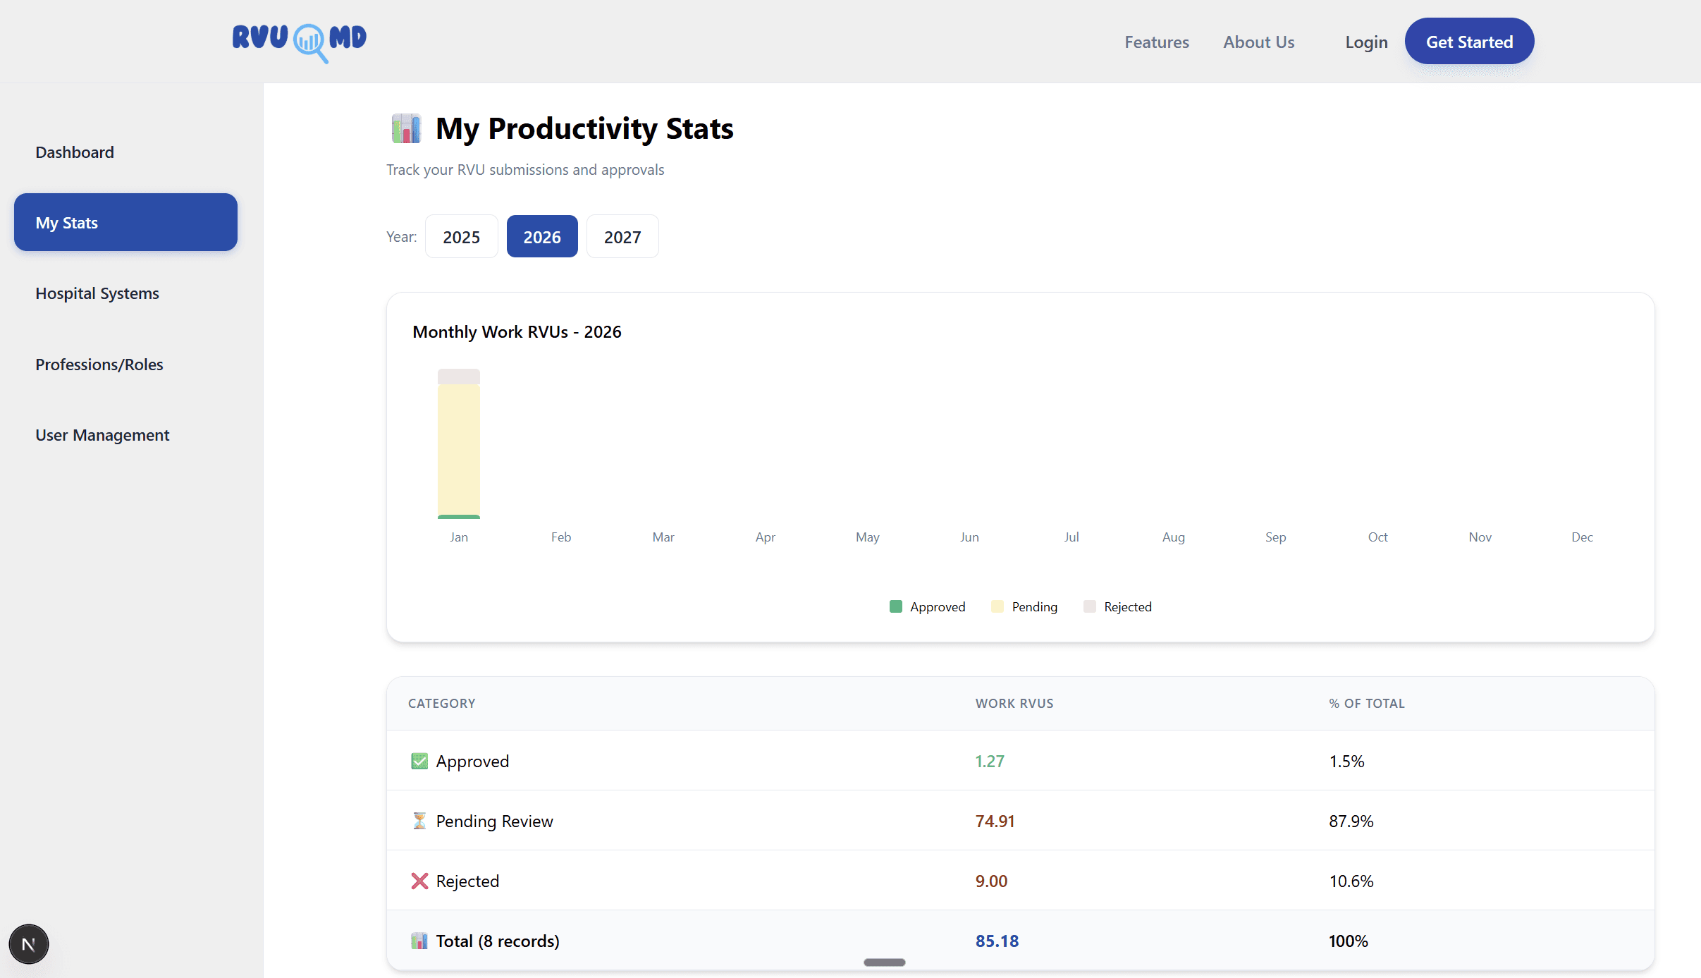Click the bar chart icon in Total row

click(x=418, y=941)
